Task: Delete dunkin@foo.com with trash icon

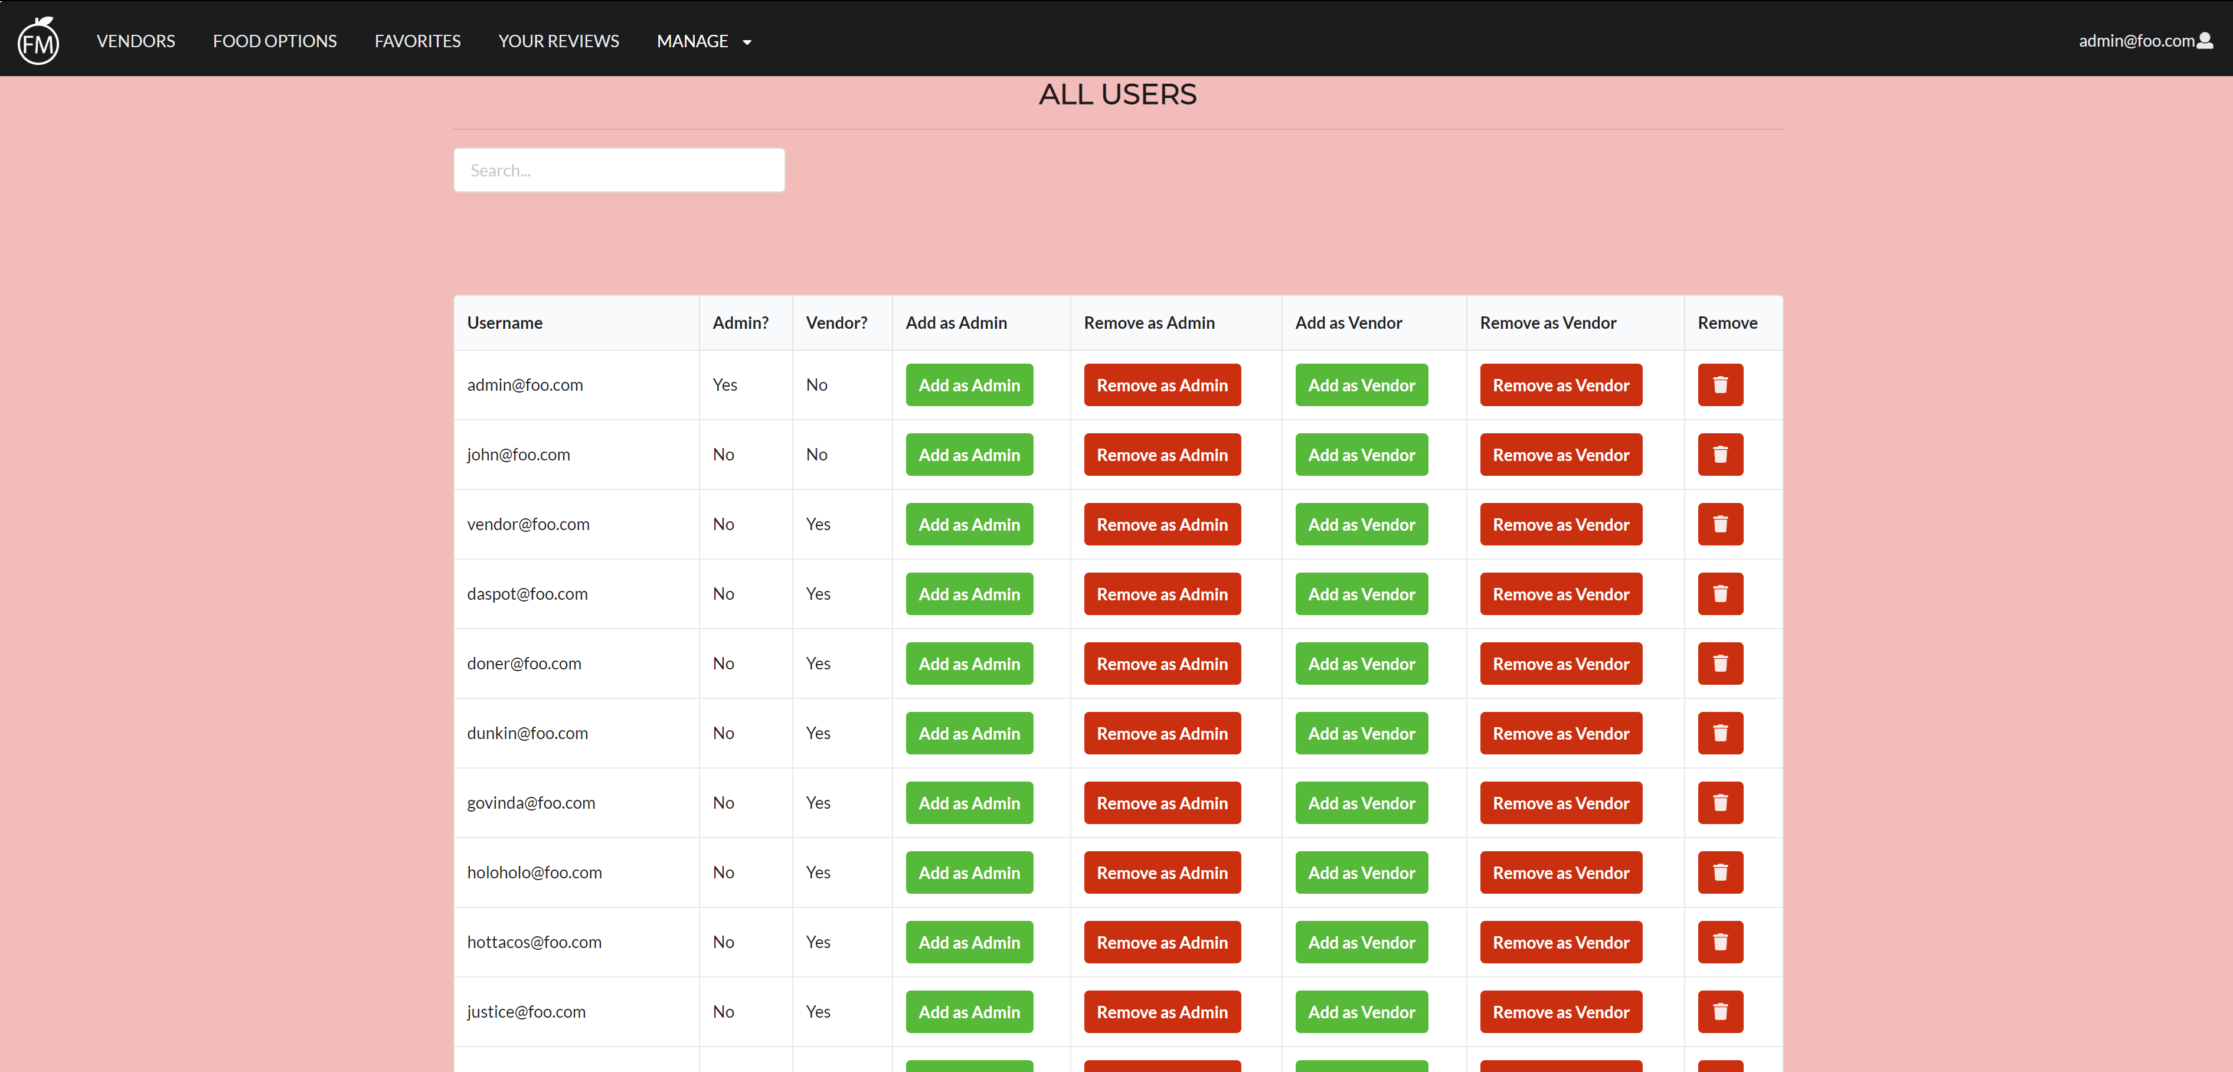Action: point(1720,733)
